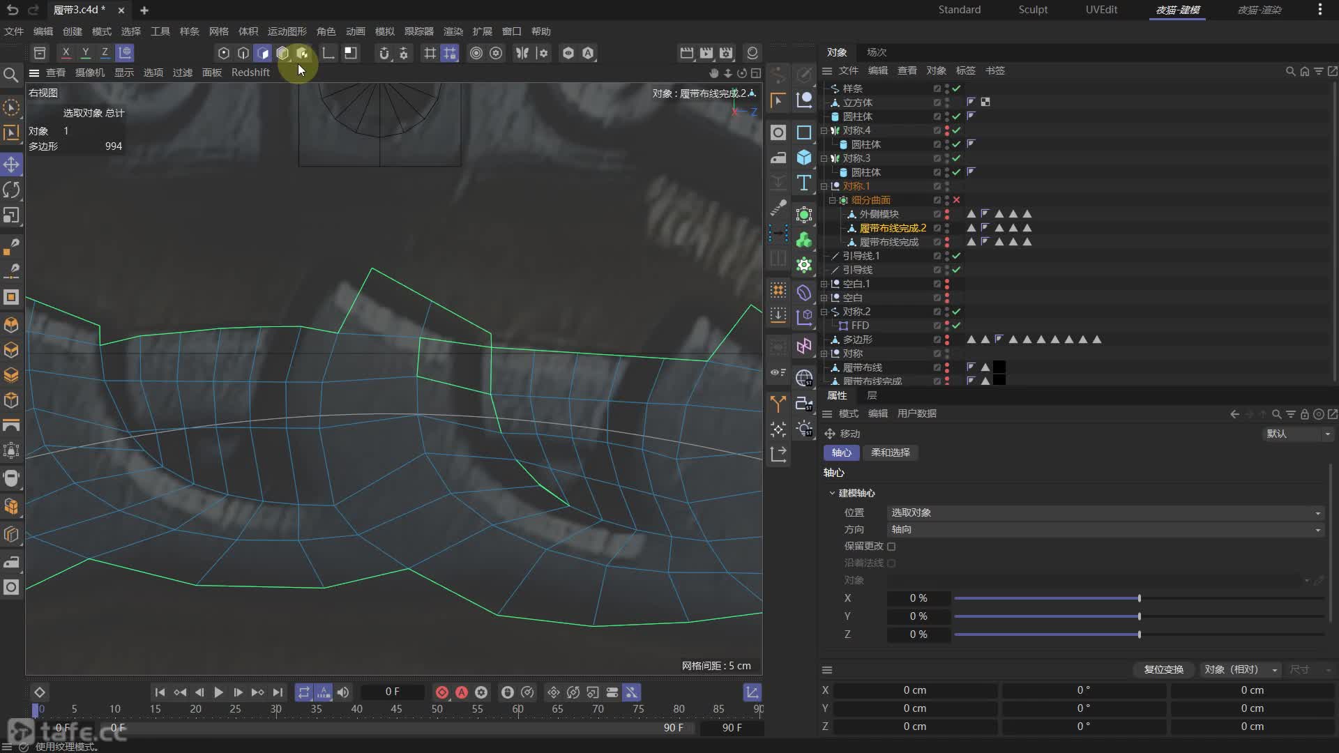
Task: Click the 柔和选择 button
Action: tap(891, 452)
